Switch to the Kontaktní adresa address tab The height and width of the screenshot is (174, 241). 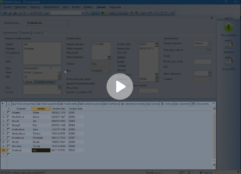tap(44, 82)
